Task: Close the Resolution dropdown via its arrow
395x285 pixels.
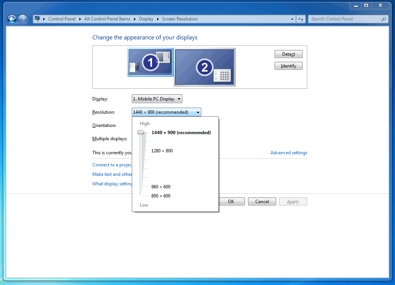Action: (198, 112)
